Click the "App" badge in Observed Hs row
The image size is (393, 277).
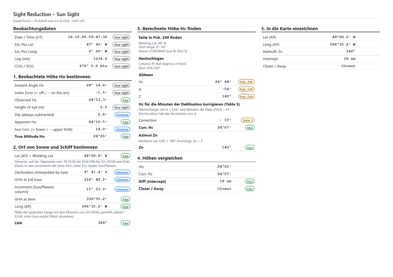pos(126,100)
